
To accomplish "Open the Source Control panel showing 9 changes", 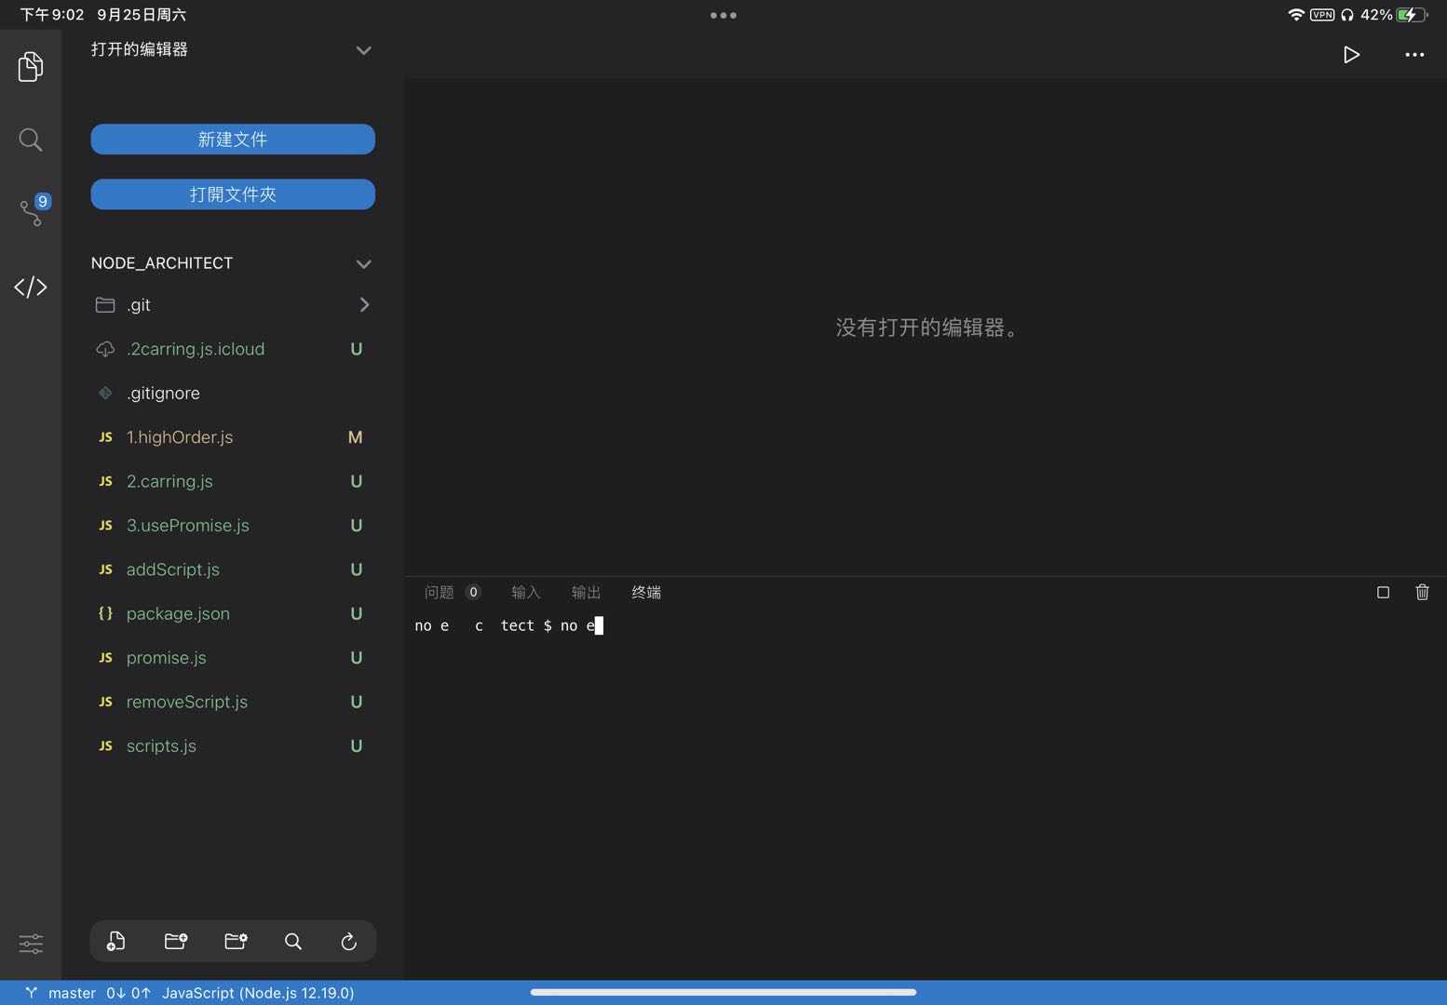I will tap(31, 212).
